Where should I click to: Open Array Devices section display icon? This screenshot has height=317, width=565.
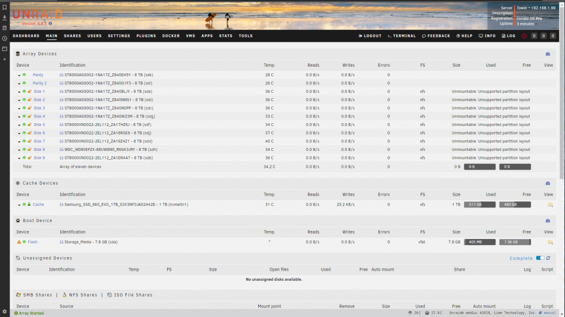coord(547,54)
